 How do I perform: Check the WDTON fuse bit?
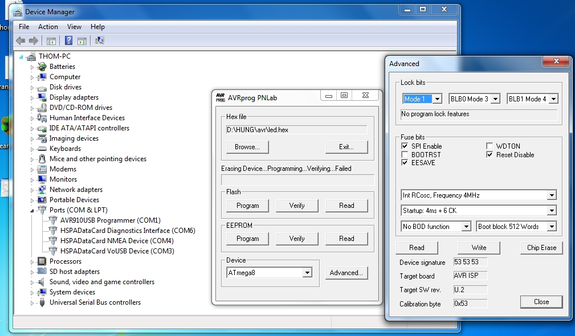click(490, 146)
